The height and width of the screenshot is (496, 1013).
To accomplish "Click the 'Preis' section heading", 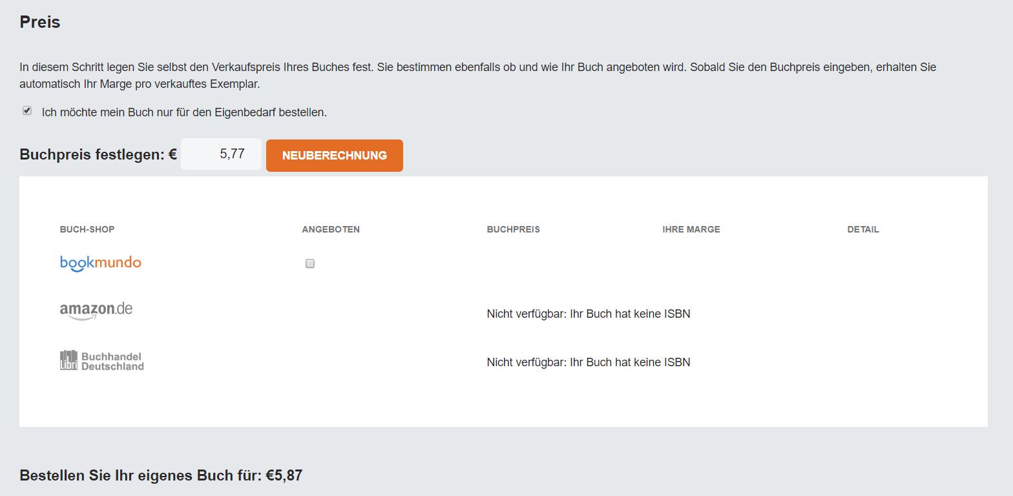I will click(40, 22).
